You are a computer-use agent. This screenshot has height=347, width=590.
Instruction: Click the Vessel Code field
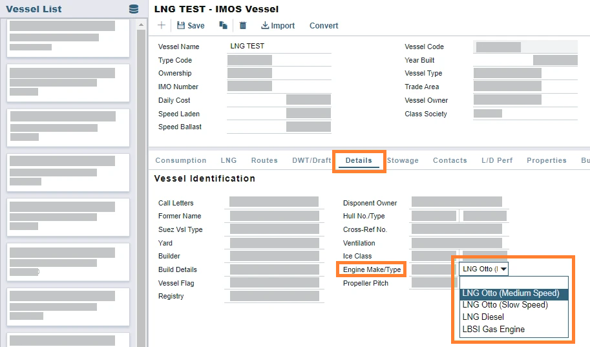click(x=525, y=47)
